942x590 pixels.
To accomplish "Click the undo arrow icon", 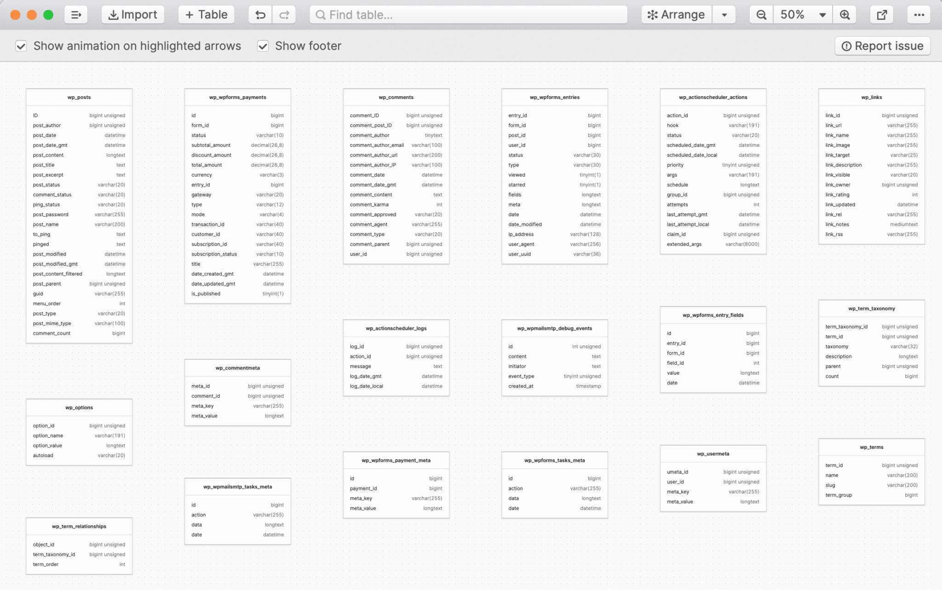I will pos(260,15).
